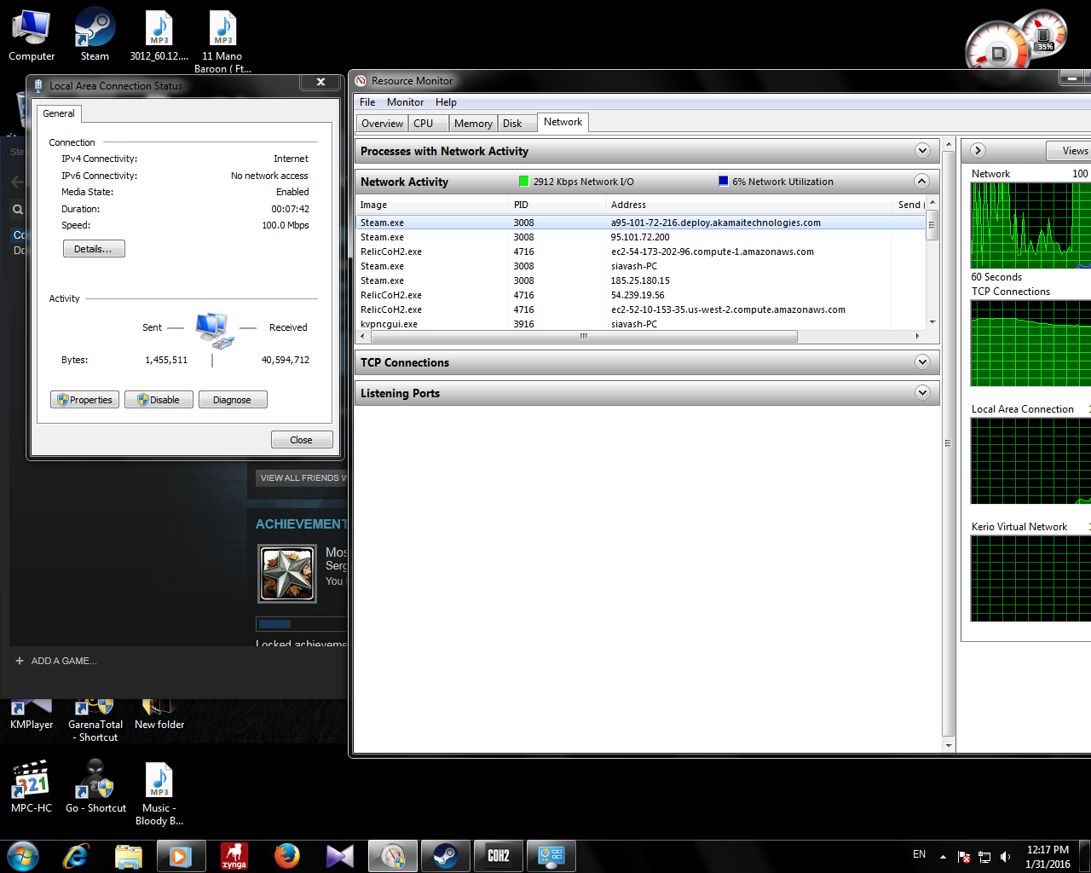Click the Diagnose button
This screenshot has width=1091, height=873.
point(233,400)
